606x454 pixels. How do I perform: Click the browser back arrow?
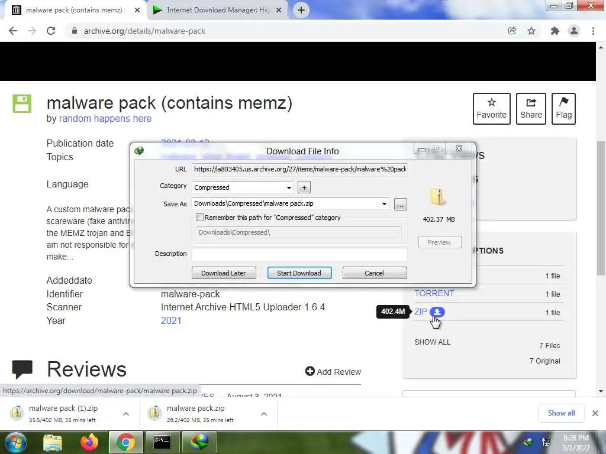coord(13,31)
